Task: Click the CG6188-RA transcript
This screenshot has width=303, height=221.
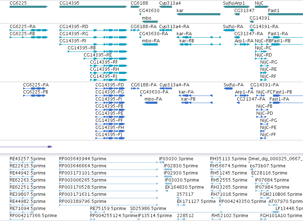Action: (135, 30)
